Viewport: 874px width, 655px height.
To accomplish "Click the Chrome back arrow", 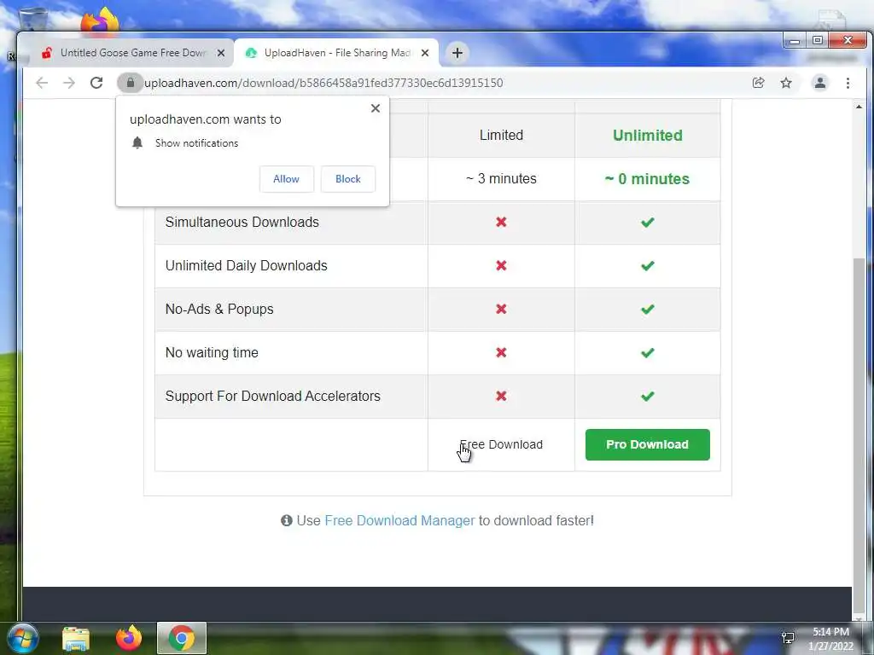I will click(x=42, y=83).
